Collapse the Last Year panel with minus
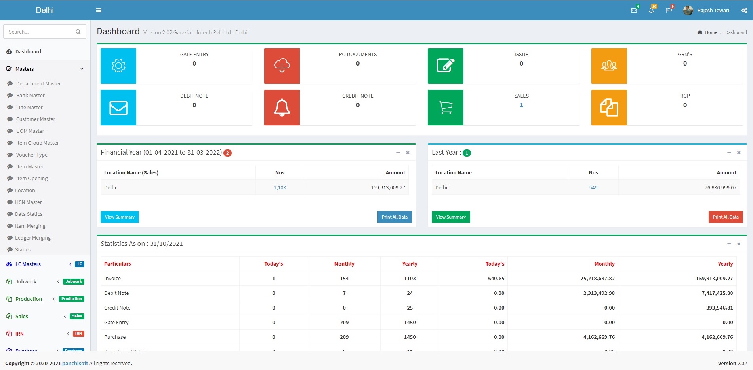The height and width of the screenshot is (370, 753). pyautogui.click(x=729, y=153)
